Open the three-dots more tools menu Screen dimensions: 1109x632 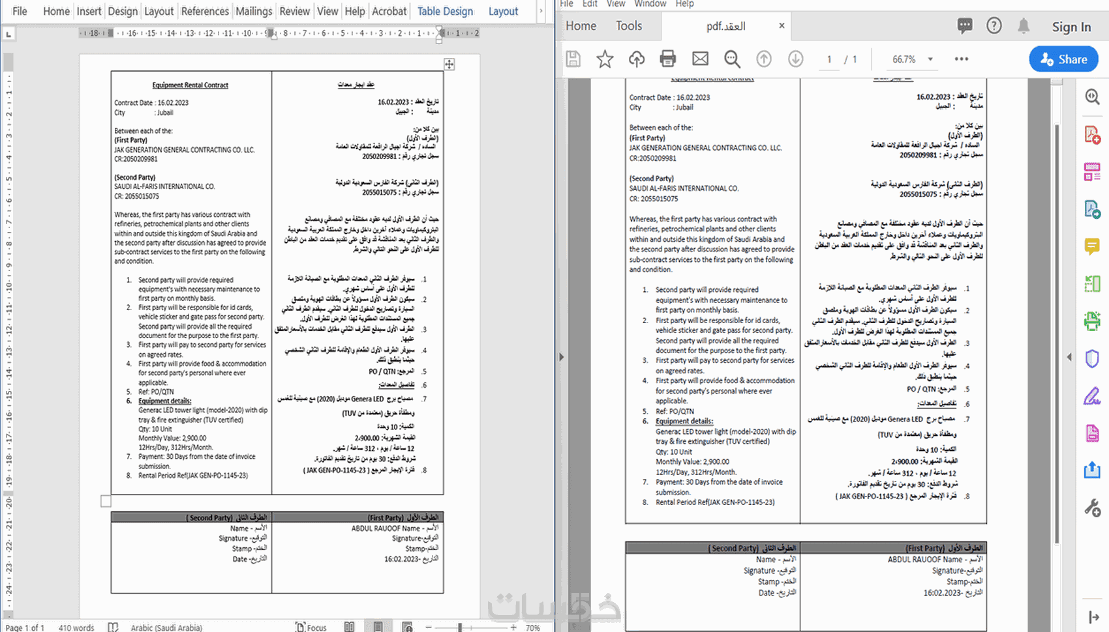coord(962,59)
